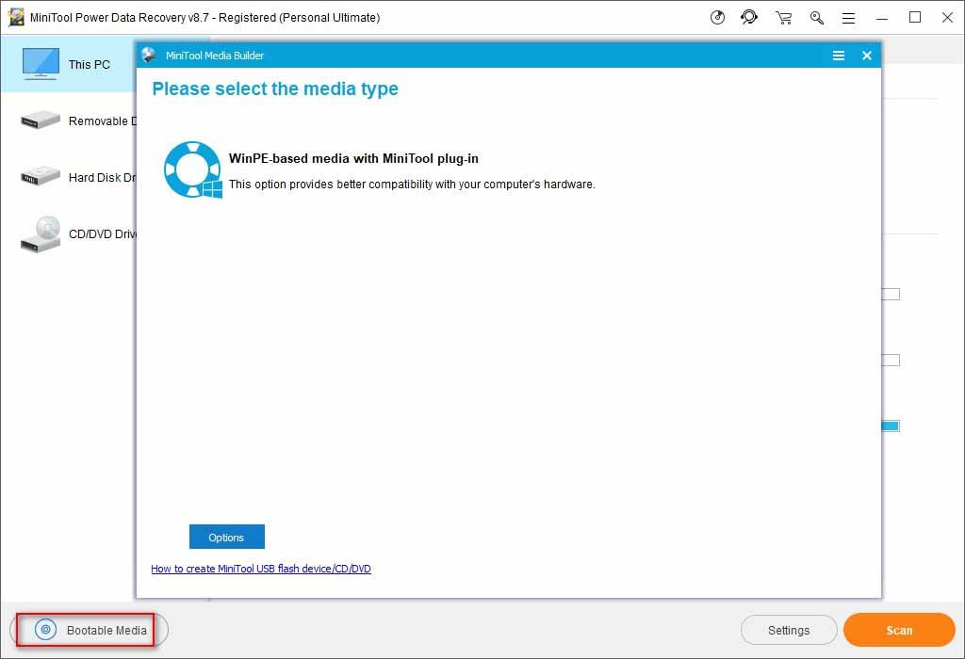Click the Please select the media type heading

(275, 89)
